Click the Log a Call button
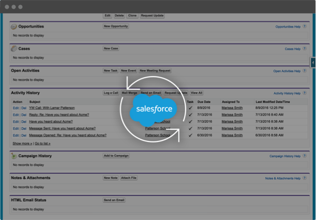 tap(111, 93)
